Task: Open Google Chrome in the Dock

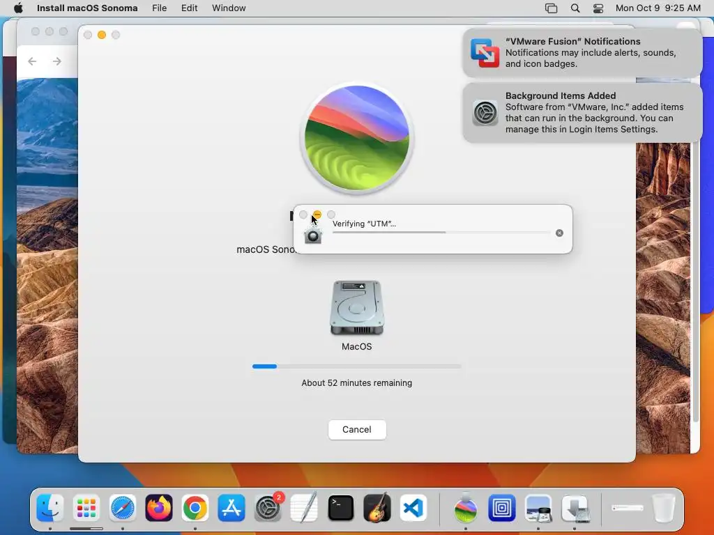Action: [x=195, y=508]
